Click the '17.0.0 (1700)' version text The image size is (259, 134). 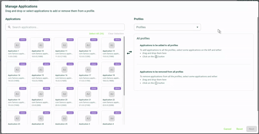pos(85,81)
